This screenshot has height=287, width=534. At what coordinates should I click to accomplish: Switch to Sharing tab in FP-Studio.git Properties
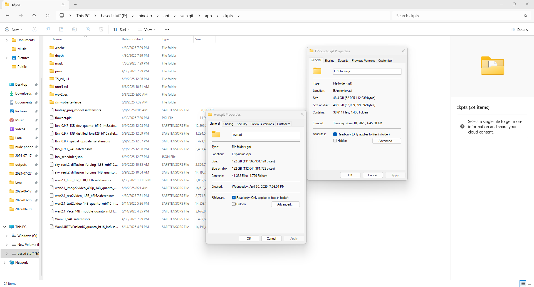coord(329,61)
